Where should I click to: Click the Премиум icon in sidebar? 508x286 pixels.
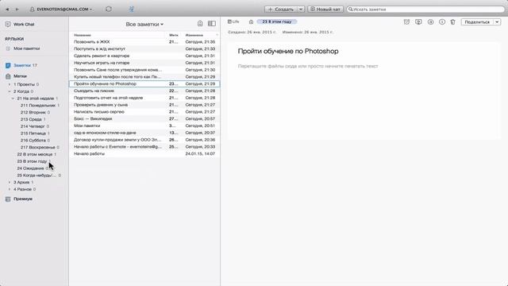pos(8,199)
